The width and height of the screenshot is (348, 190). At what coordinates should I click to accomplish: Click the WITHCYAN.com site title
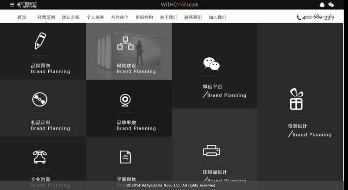click(180, 5)
